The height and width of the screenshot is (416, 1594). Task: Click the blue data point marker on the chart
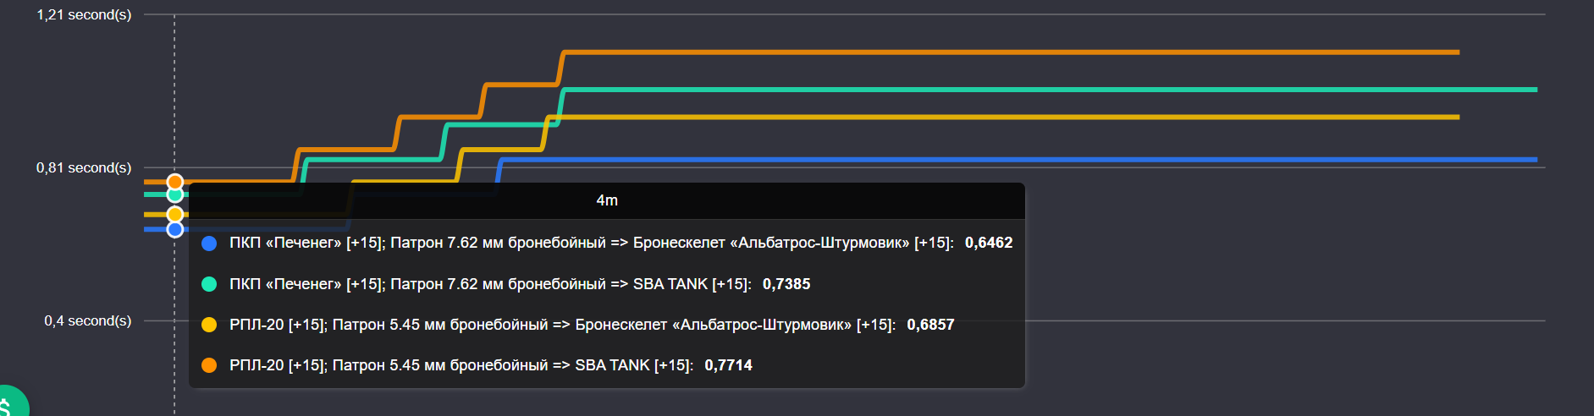click(x=175, y=229)
